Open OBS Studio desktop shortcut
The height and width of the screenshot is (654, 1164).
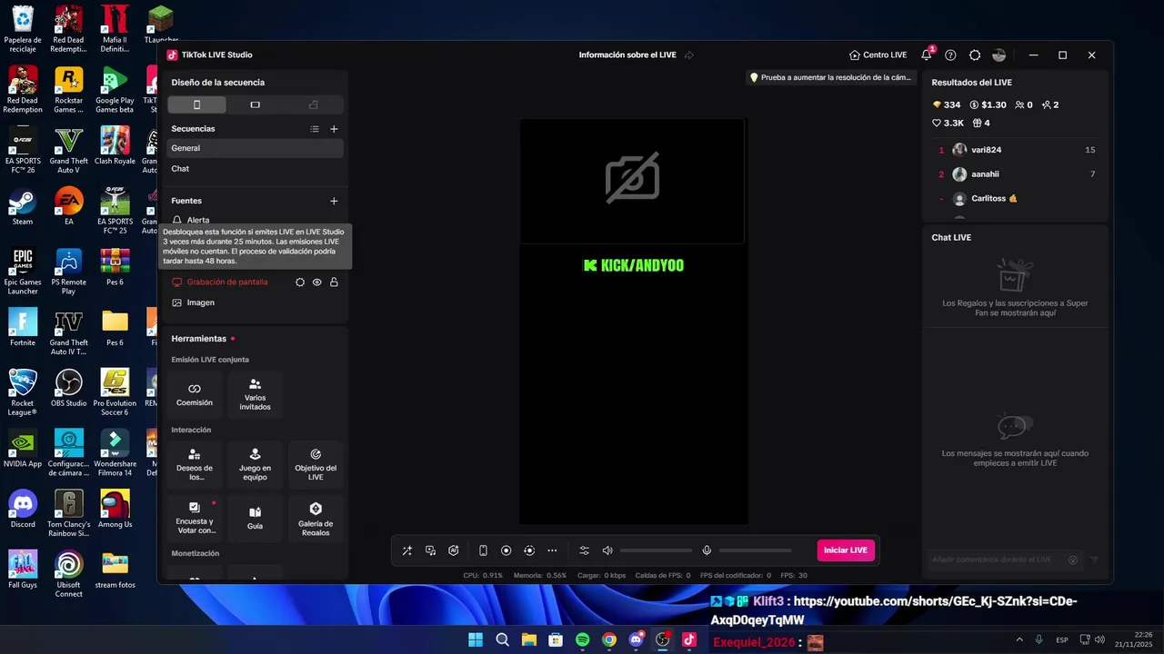tap(68, 388)
